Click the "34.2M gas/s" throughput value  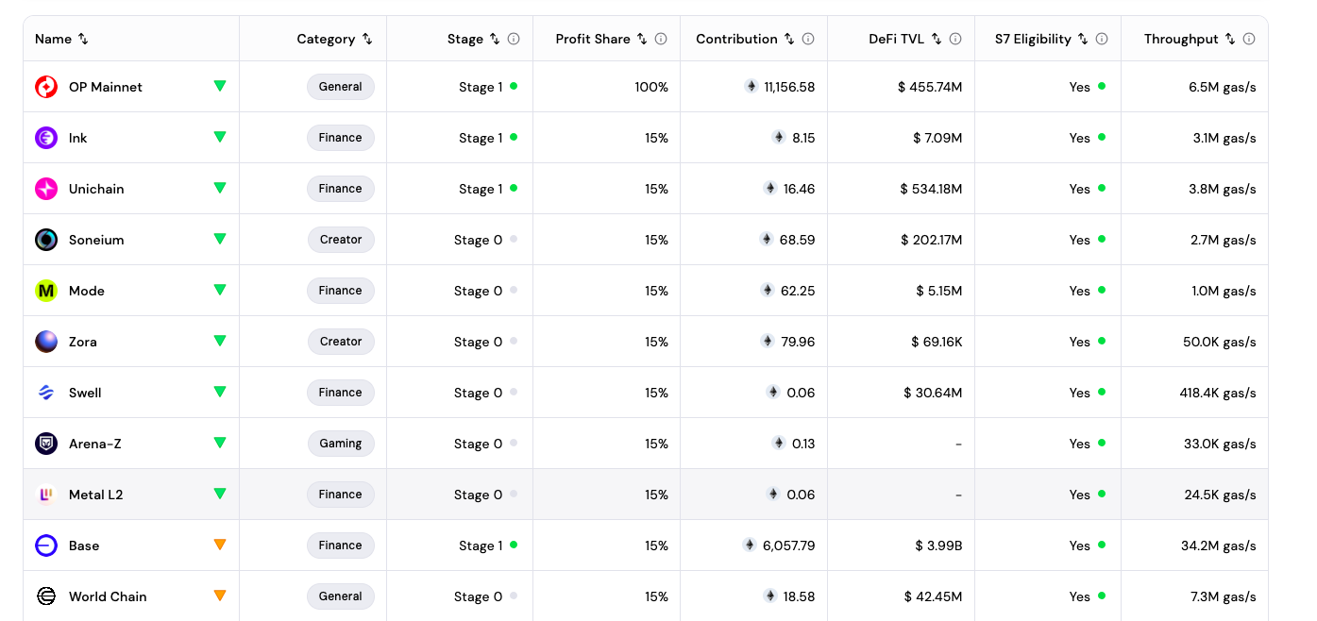click(x=1217, y=545)
